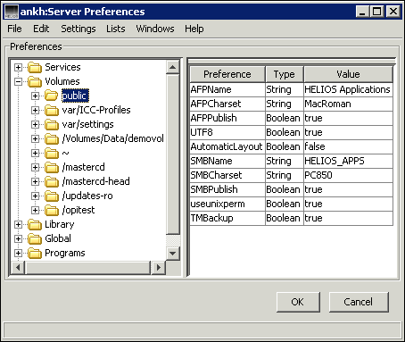Click the SMBPublish preference cell
The height and width of the screenshot is (342, 405).
point(227,189)
